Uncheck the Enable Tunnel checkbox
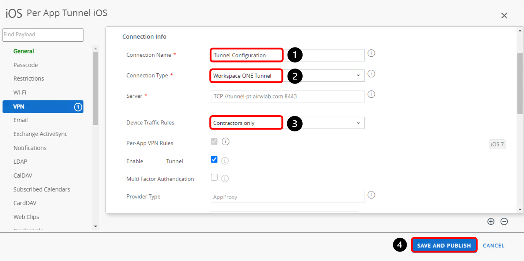 pos(214,160)
